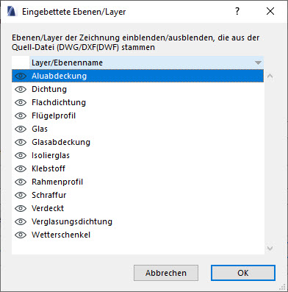Sort list via Layer/Ebenenname header arrow
Image resolution: width=288 pixels, height=292 pixels.
coord(258,63)
